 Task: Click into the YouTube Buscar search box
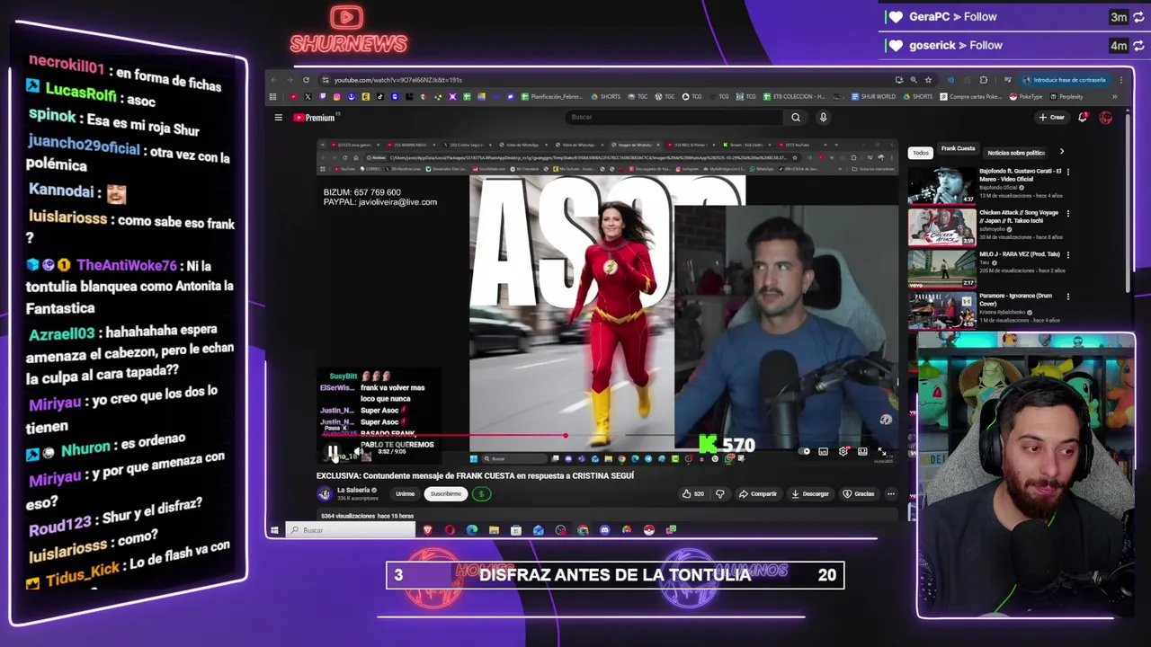[x=674, y=117]
